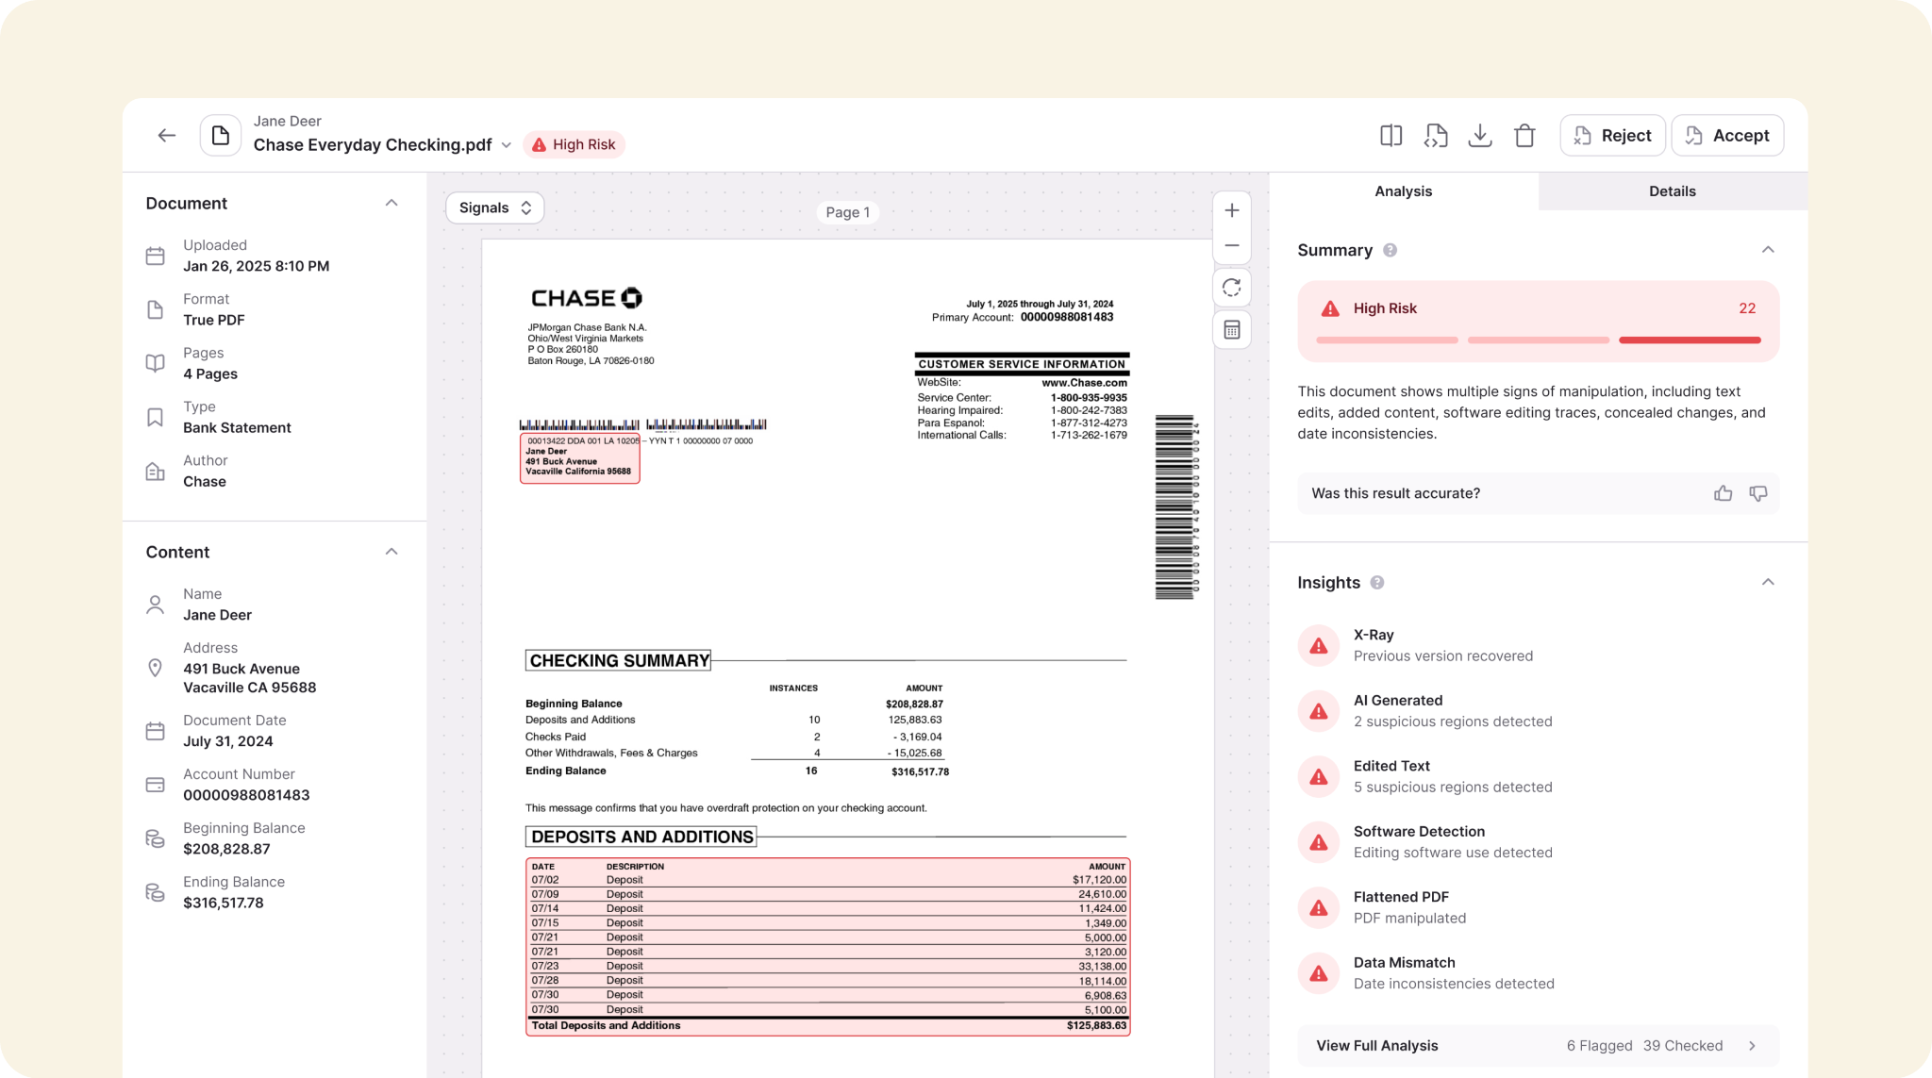Click the Summary help question mark
This screenshot has width=1932, height=1078.
click(1390, 250)
